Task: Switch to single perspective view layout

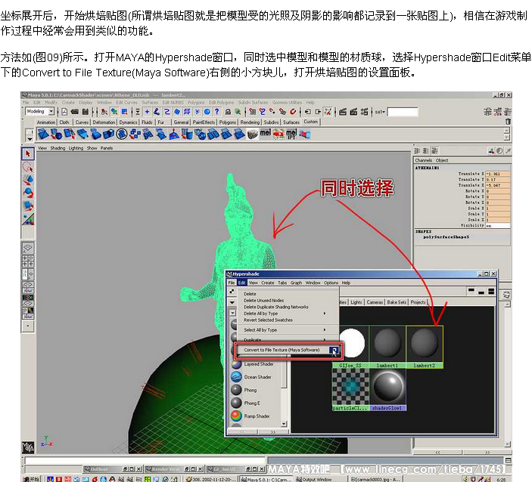Action: click(x=28, y=248)
